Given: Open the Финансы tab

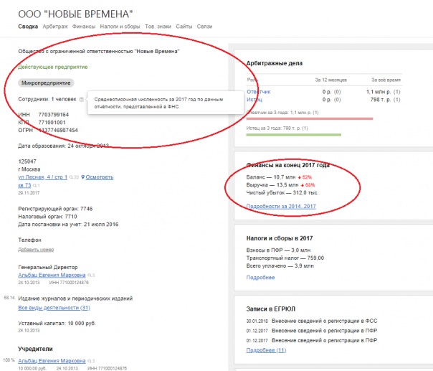Looking at the screenshot, I should pyautogui.click(x=84, y=27).
